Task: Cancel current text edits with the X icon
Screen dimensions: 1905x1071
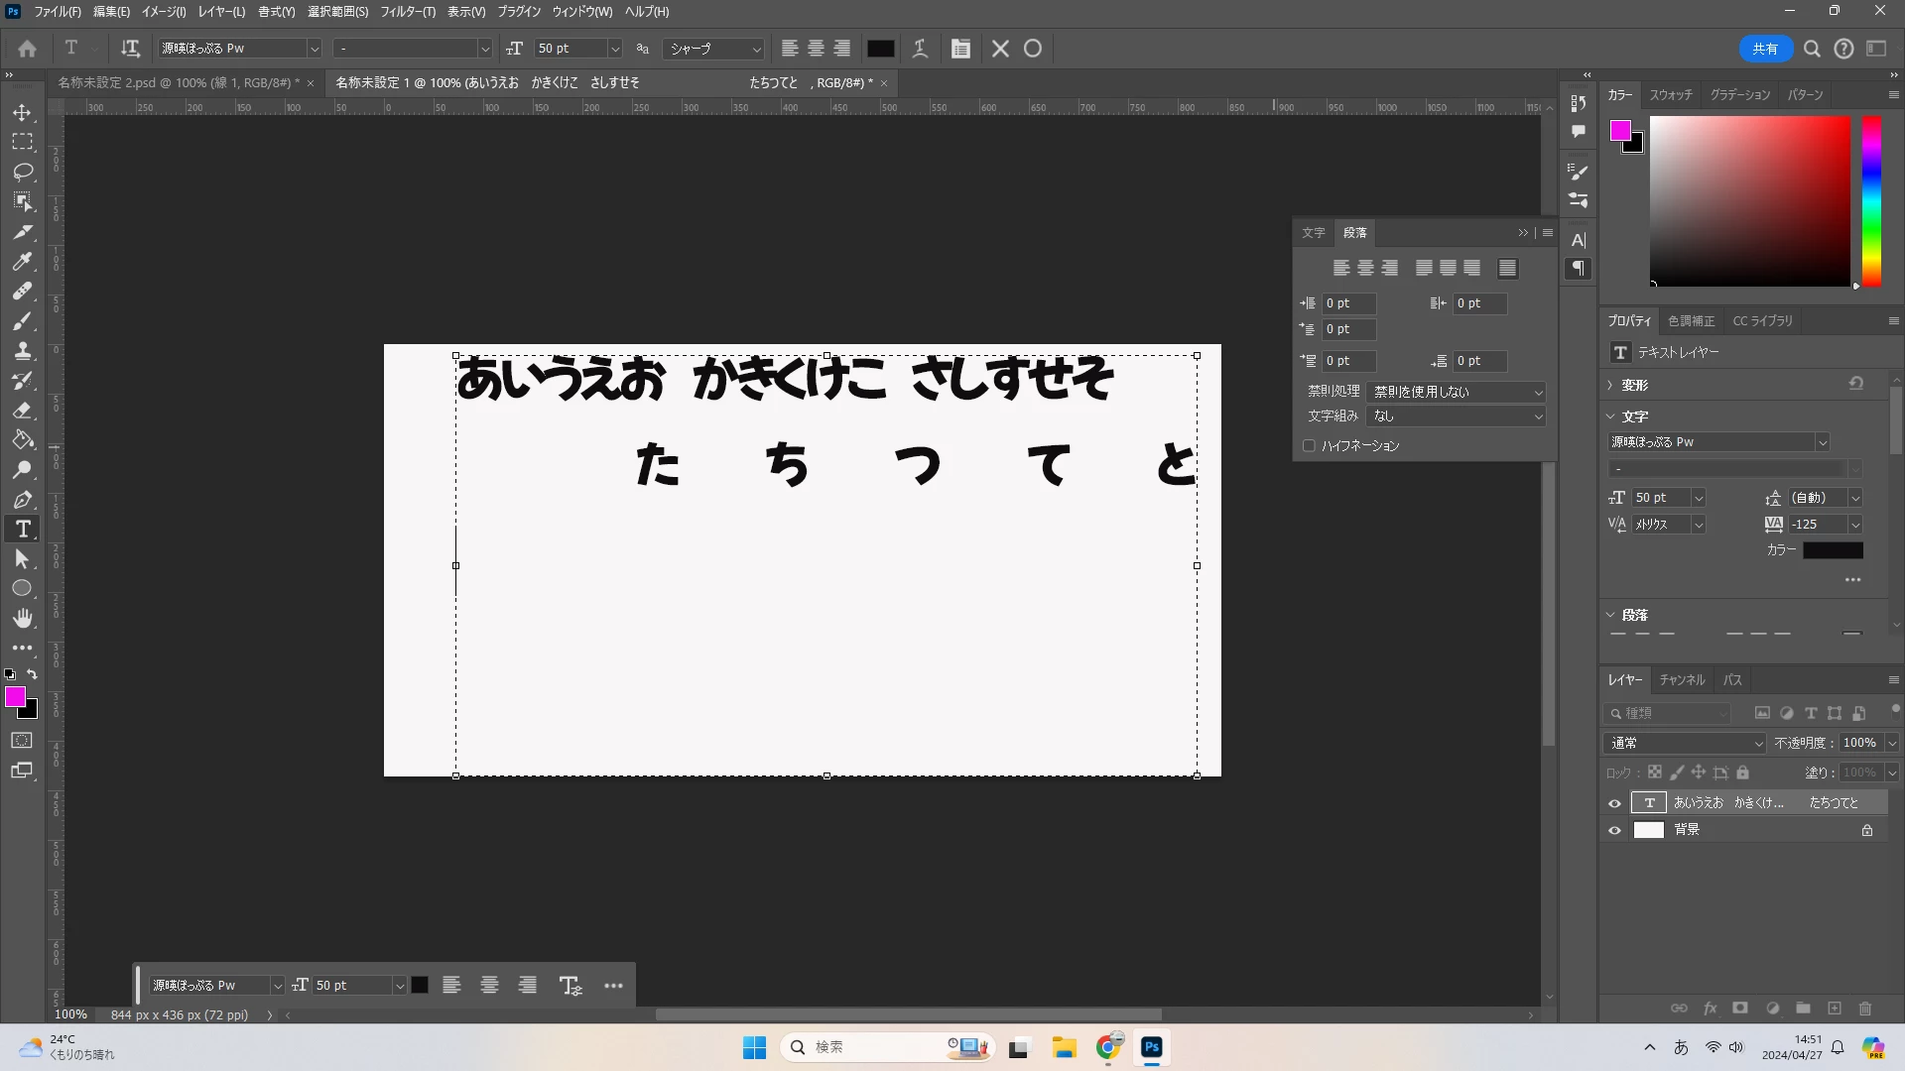Action: click(1000, 49)
